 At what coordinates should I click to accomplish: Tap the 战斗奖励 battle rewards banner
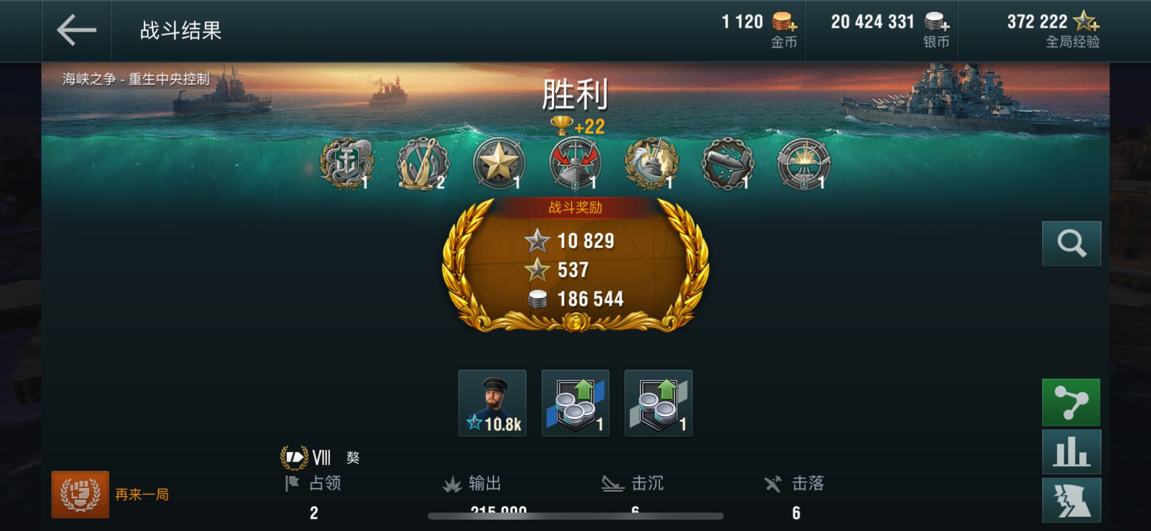(x=575, y=207)
